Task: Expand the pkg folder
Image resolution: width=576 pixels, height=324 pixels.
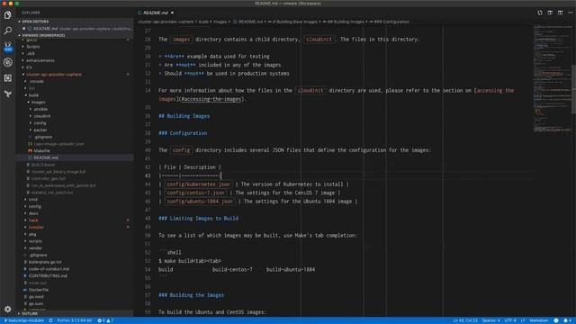Action: tap(32, 234)
